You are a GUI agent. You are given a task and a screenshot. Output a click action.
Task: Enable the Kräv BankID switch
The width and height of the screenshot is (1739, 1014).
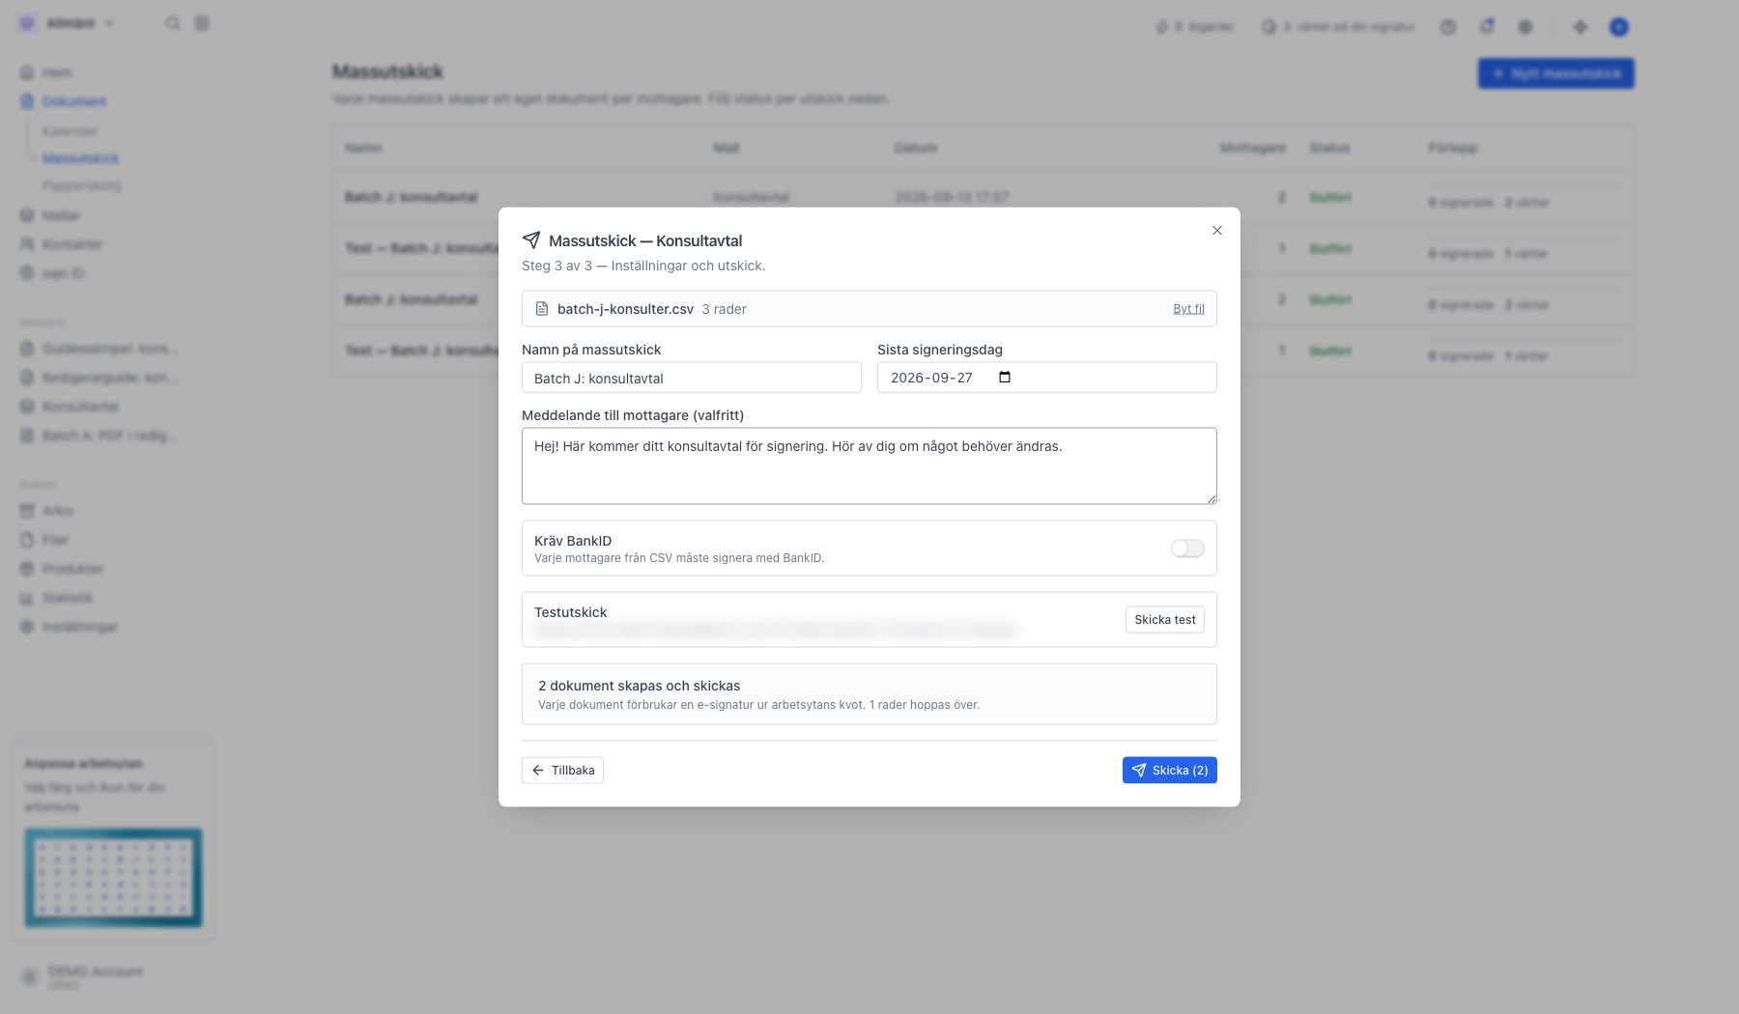(1187, 549)
